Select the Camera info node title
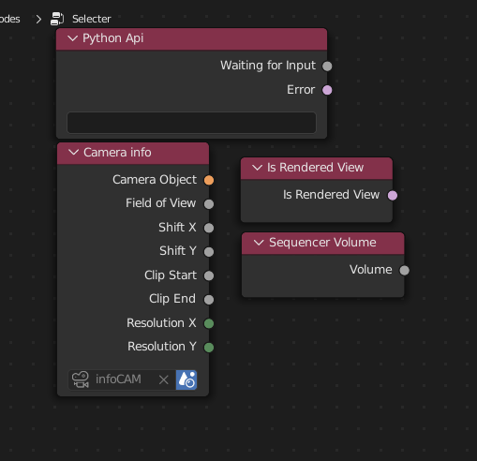The width and height of the screenshot is (477, 461). click(x=117, y=153)
